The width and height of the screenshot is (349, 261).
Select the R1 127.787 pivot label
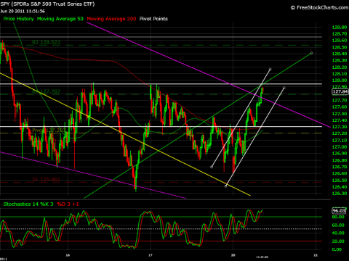tap(46, 91)
